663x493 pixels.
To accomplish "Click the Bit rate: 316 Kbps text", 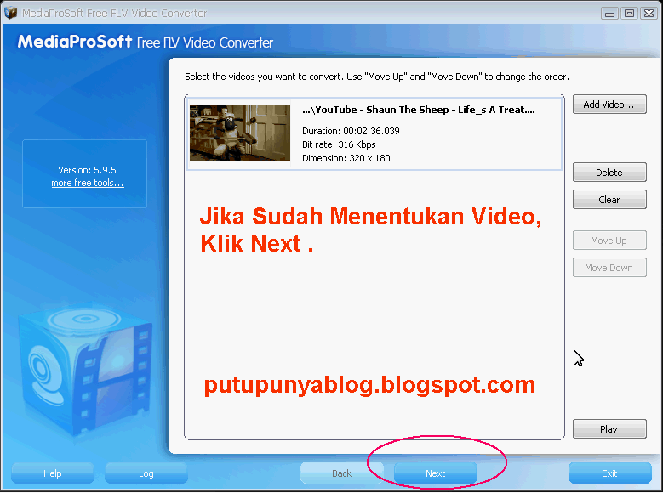I will (339, 144).
